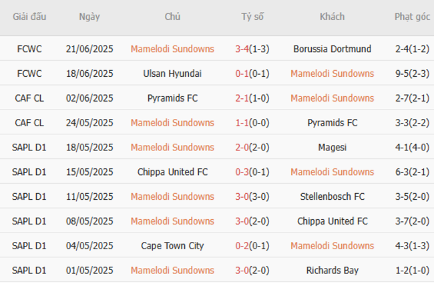The image size is (434, 286).
Task: Click the date 21/06/2025
Action: pyautogui.click(x=89, y=49)
